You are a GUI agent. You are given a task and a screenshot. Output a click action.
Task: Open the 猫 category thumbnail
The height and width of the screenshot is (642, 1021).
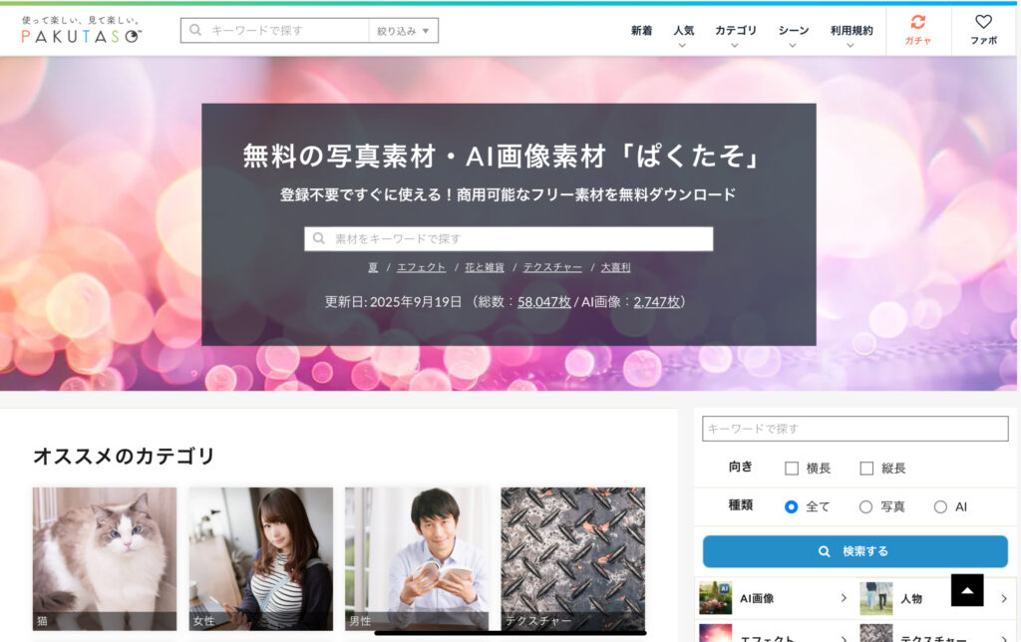coord(105,558)
